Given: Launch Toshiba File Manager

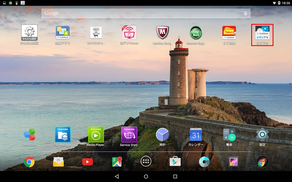Looking at the screenshot, I should point(62,135).
